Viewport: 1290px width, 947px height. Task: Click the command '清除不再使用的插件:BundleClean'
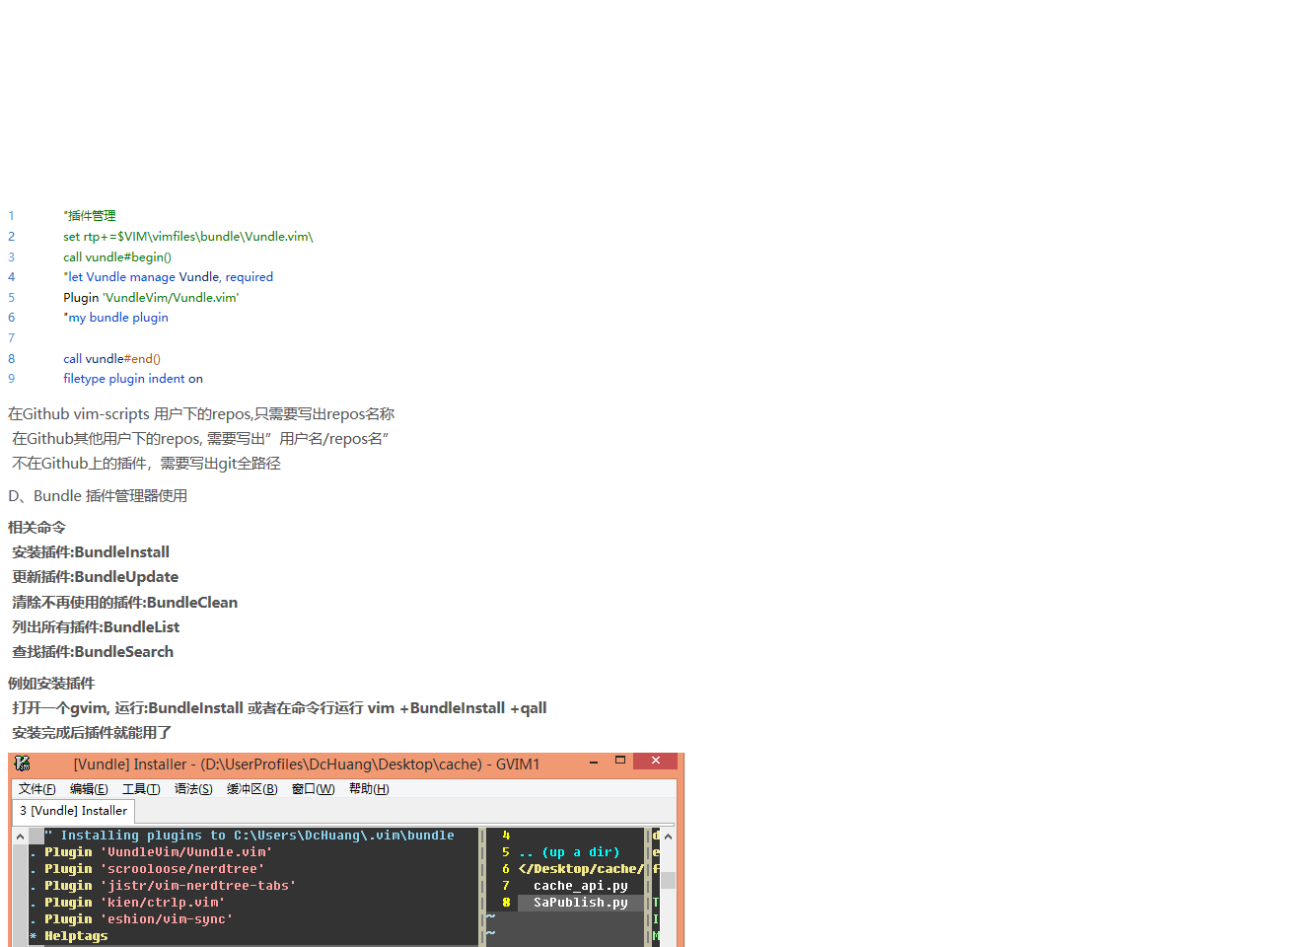tap(125, 603)
